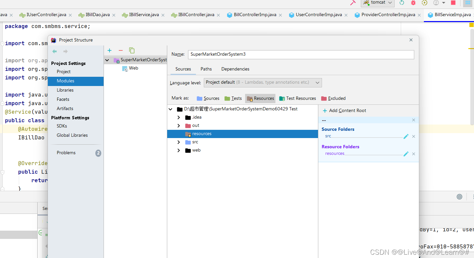Viewport: 474px width, 258px height.
Task: Click the forward navigation arrow in Project Structure
Action: (x=65, y=51)
